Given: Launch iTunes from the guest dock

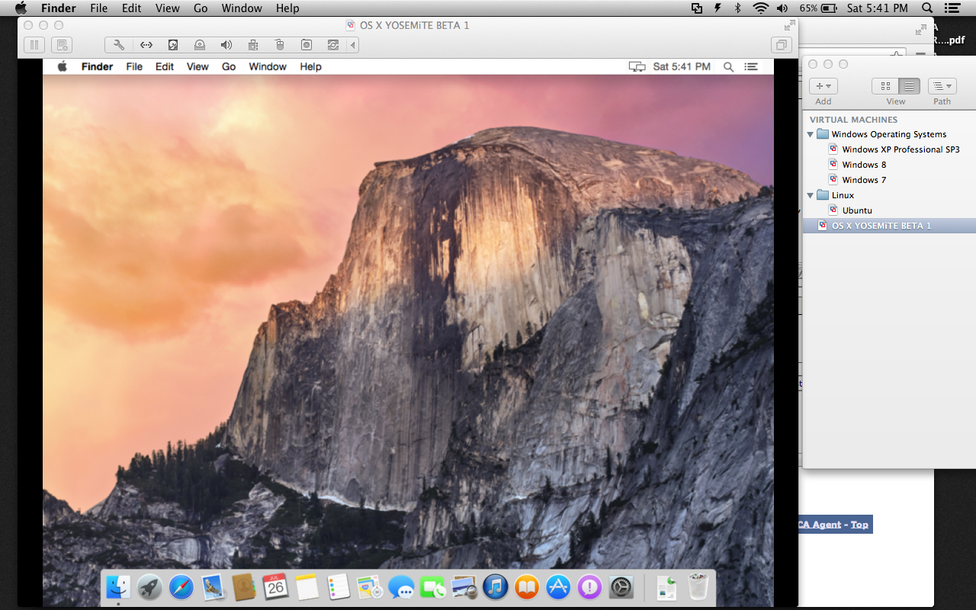Looking at the screenshot, I should click(496, 587).
